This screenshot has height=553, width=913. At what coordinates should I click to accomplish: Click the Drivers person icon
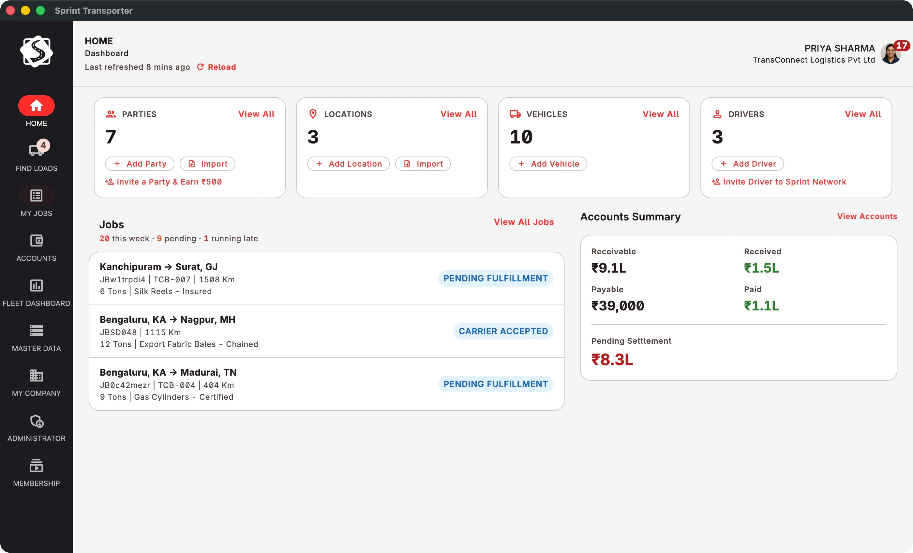pyautogui.click(x=717, y=114)
